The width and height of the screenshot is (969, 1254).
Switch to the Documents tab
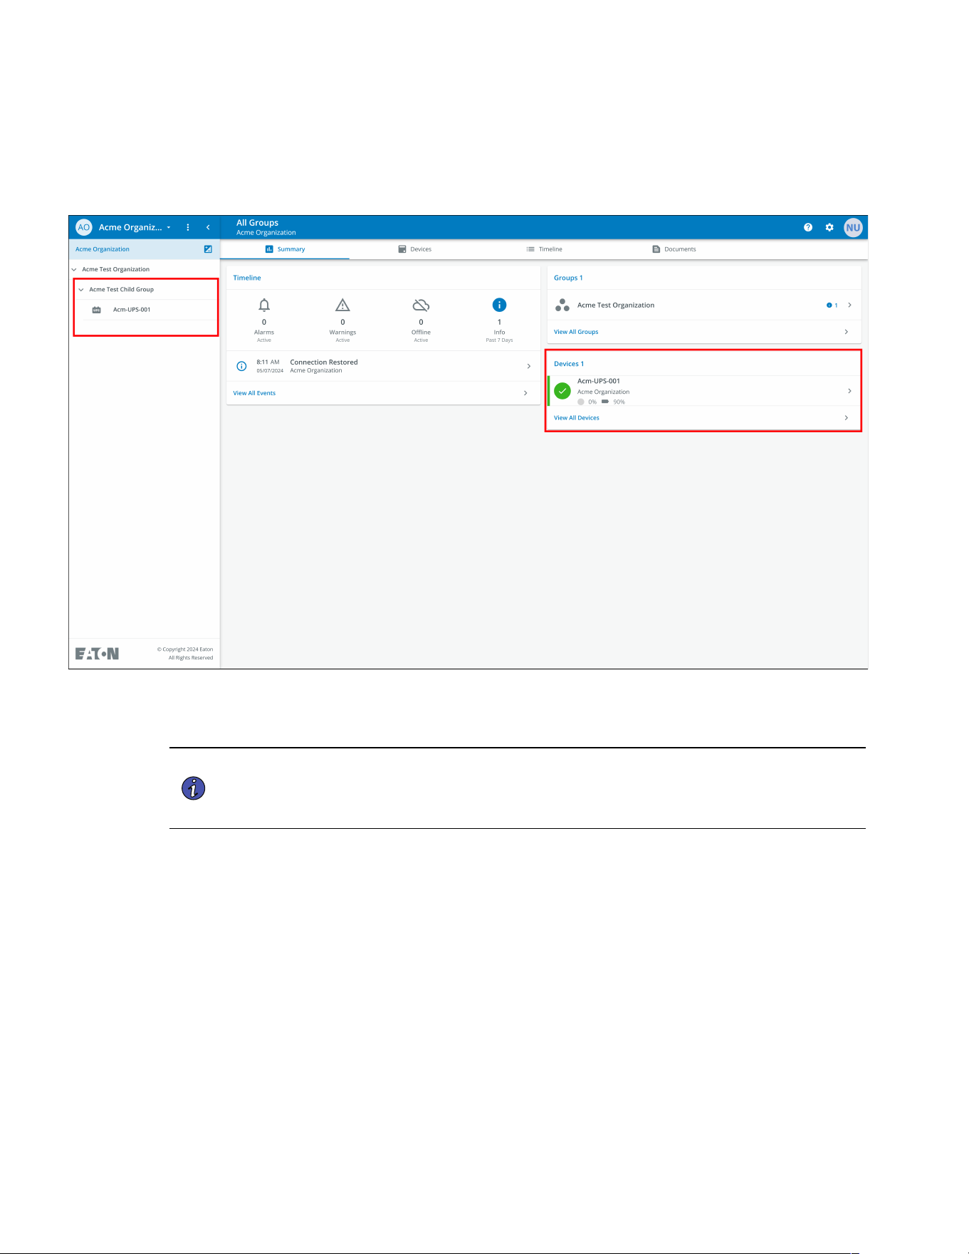point(674,249)
